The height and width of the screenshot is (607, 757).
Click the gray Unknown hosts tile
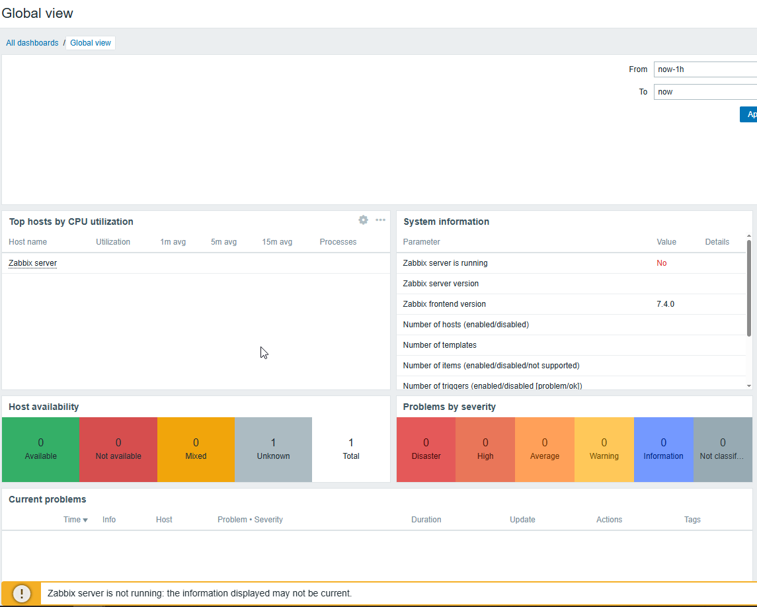point(273,450)
